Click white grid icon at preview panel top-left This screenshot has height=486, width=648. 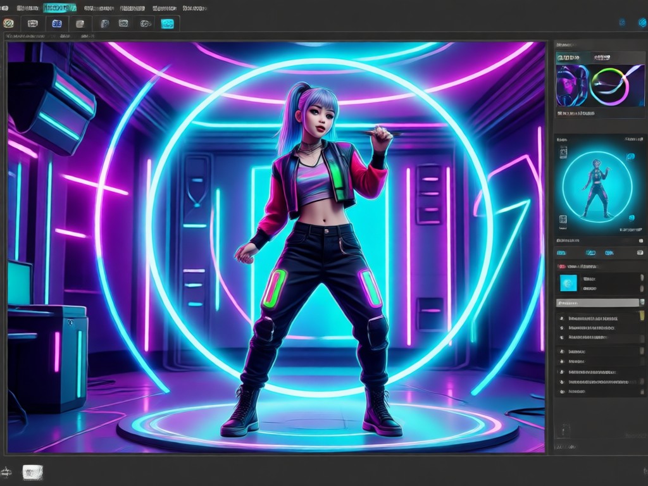(563, 153)
